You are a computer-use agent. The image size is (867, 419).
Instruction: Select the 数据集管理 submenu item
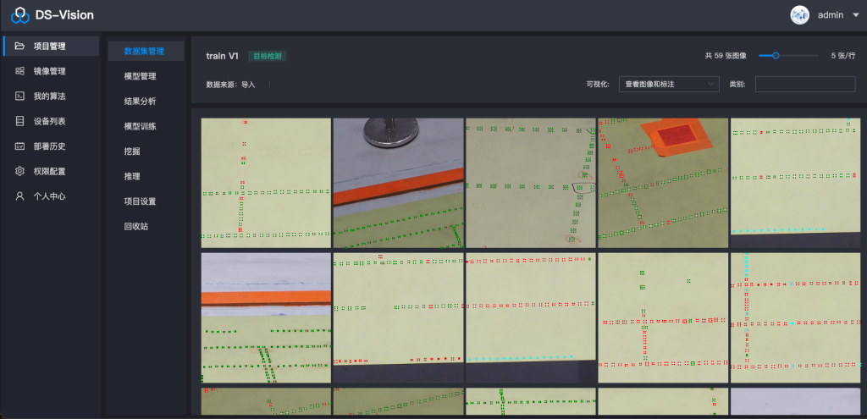(146, 52)
